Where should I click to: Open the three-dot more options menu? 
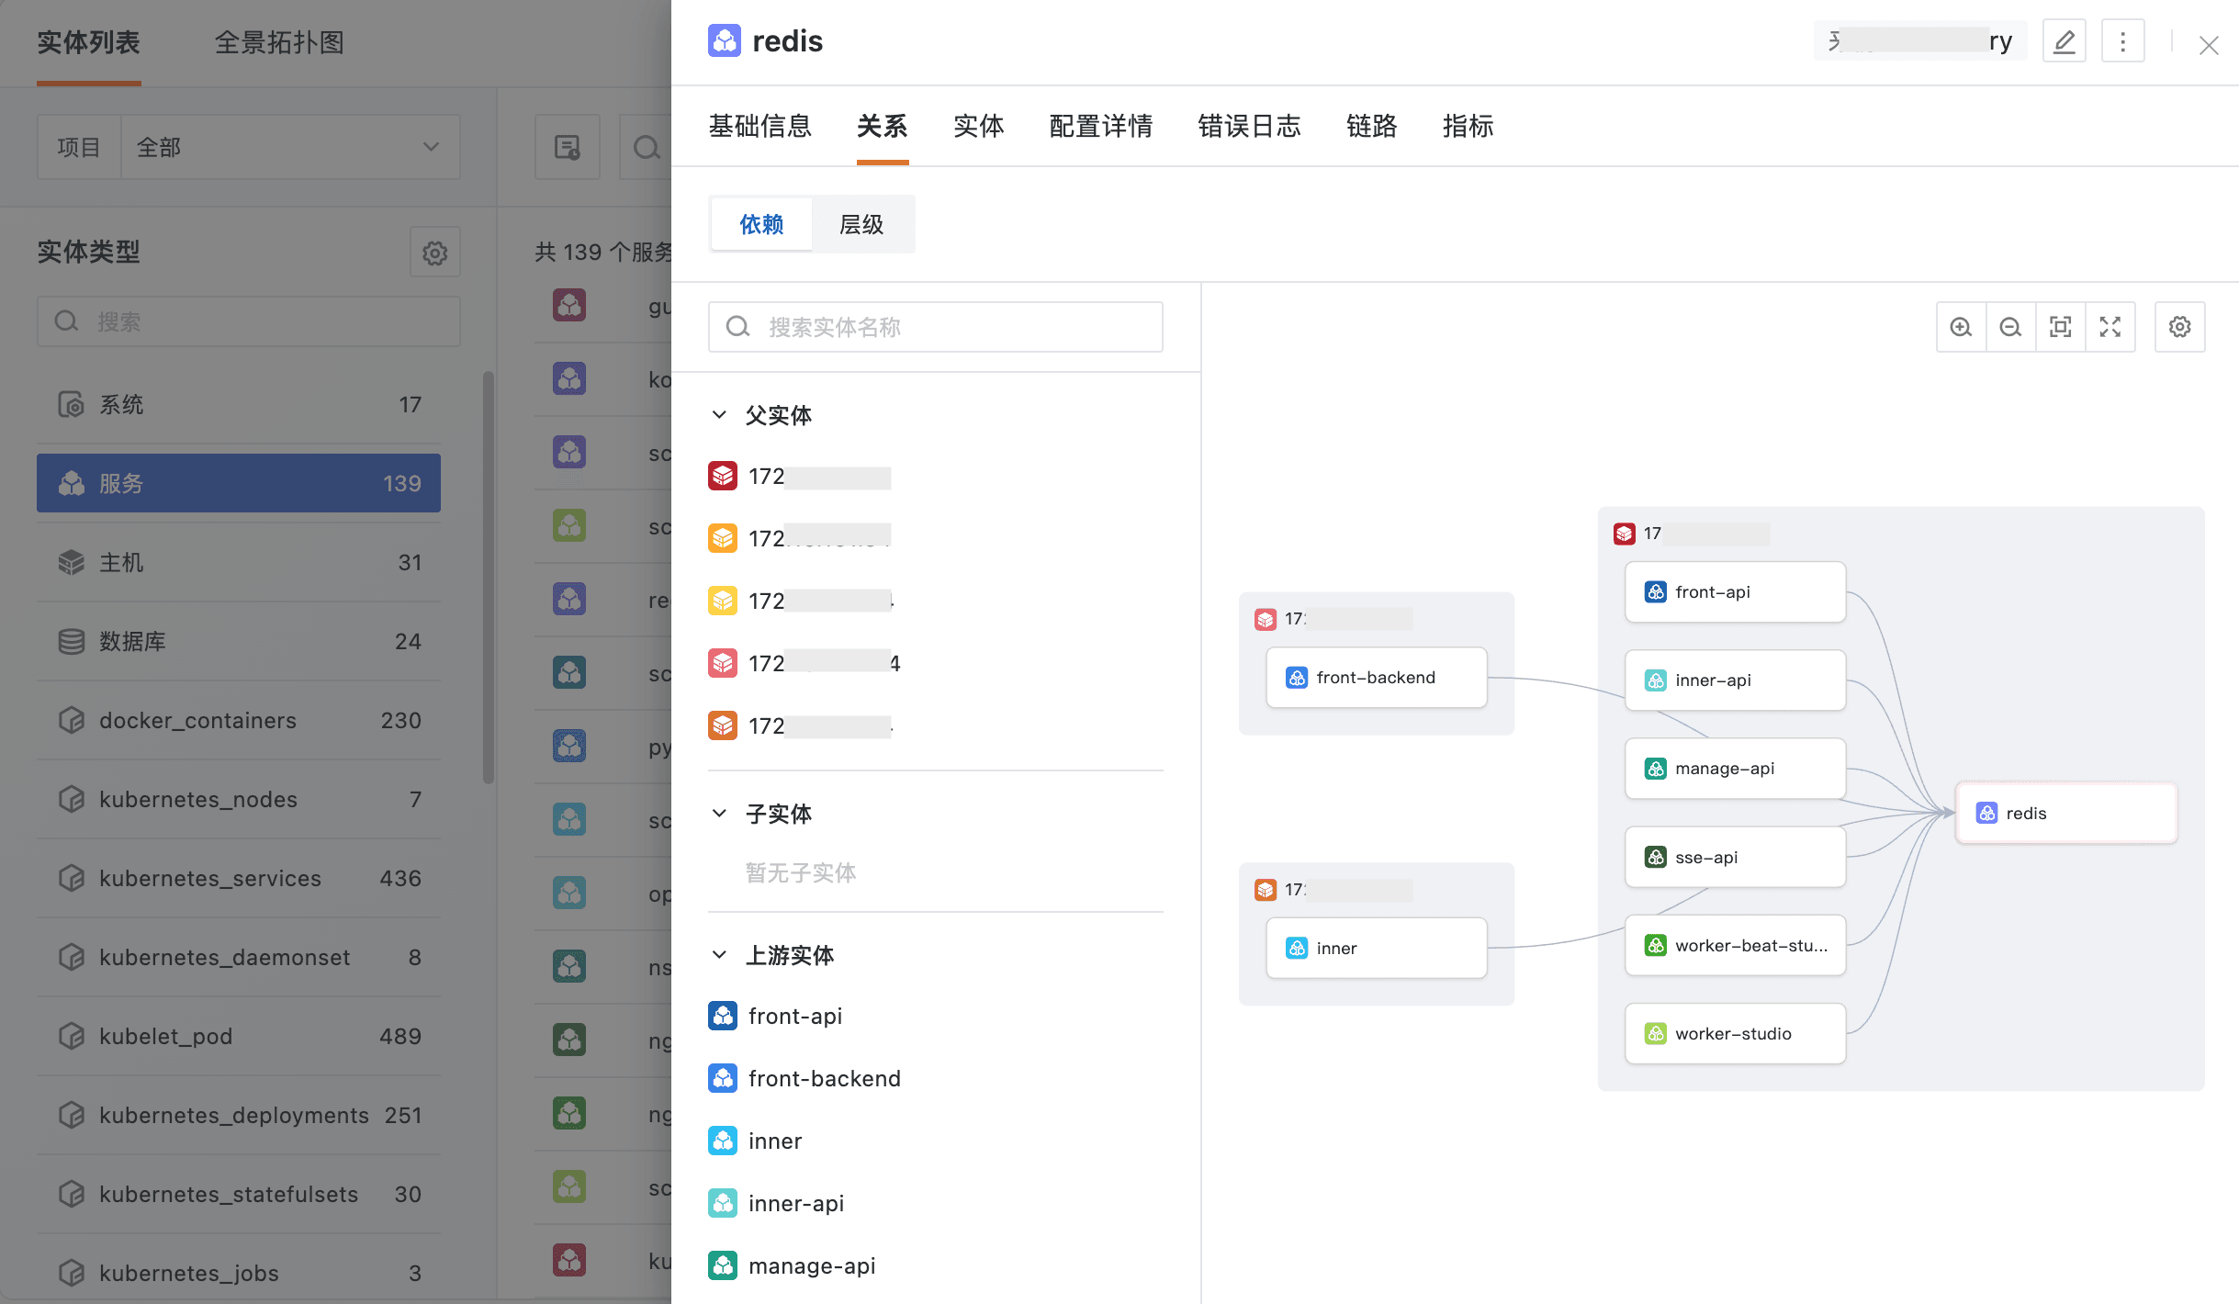[x=2122, y=41]
